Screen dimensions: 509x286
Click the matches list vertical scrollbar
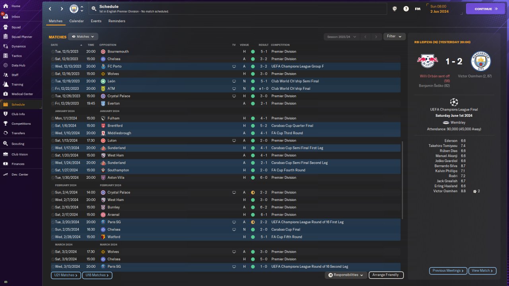pos(402,180)
